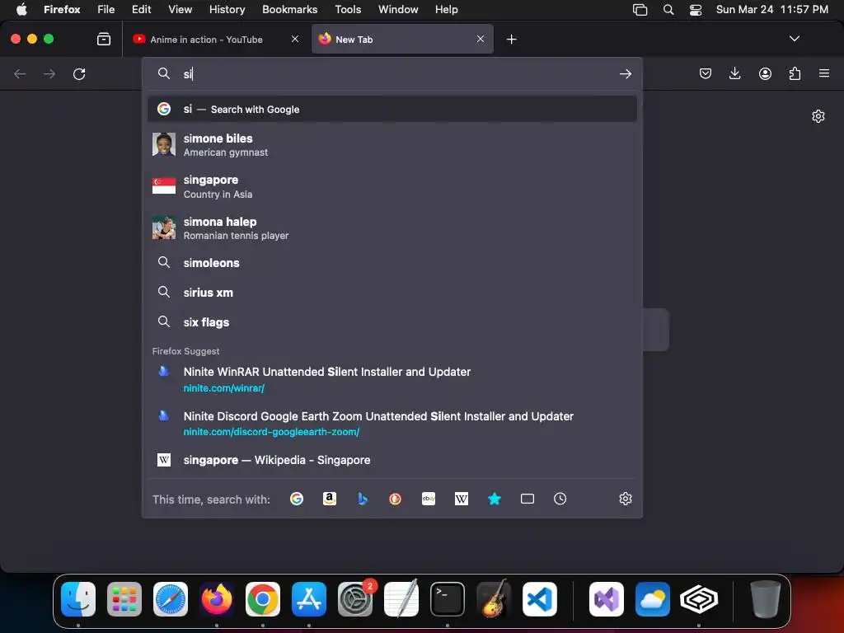
Task: Select the sirius xm search suggestion
Action: coord(392,293)
